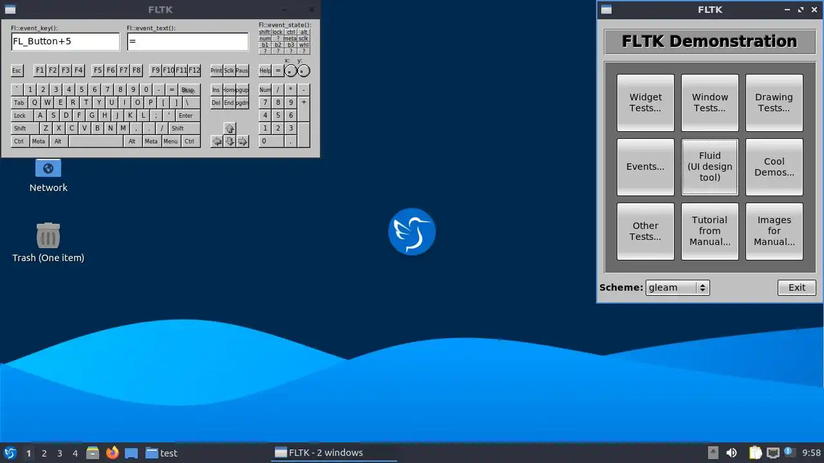Open the Lubuntu start menu in taskbar

click(10, 453)
